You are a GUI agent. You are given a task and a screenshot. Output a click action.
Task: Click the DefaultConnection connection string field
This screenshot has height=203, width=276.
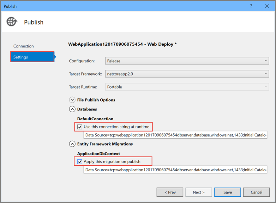[175, 135]
